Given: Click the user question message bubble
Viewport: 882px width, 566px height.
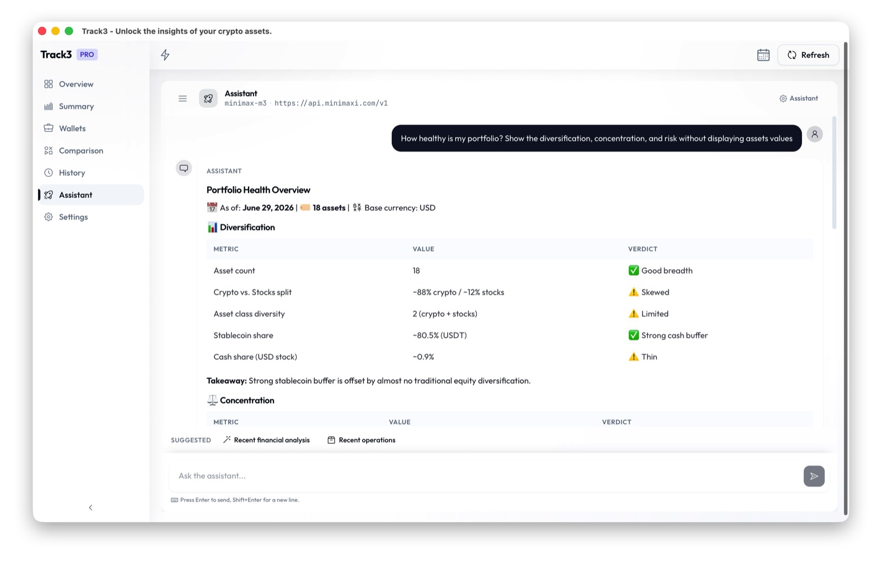Looking at the screenshot, I should (x=596, y=138).
